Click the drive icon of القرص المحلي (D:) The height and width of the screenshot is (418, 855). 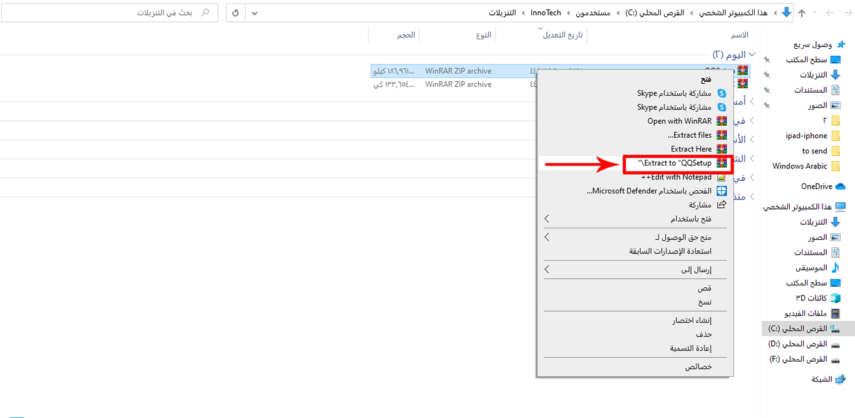tap(834, 344)
